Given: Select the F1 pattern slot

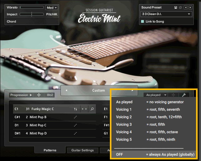Looking at the screenshot, I should pyautogui.click(x=106, y=117).
